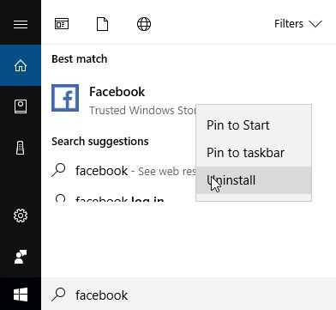The image size is (336, 310).
Task: Open the Devices icon in sidebar
Action: (21, 148)
